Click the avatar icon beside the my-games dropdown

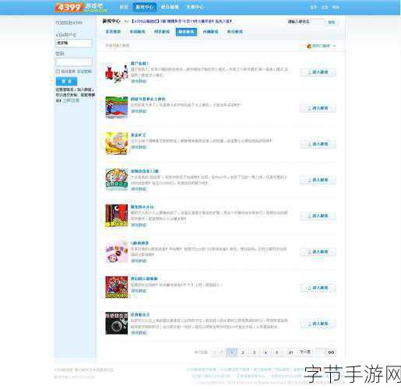pos(309,46)
